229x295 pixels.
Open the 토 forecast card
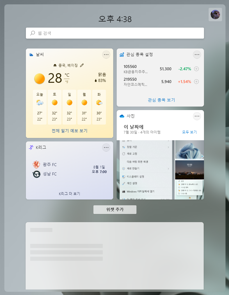coord(54,107)
